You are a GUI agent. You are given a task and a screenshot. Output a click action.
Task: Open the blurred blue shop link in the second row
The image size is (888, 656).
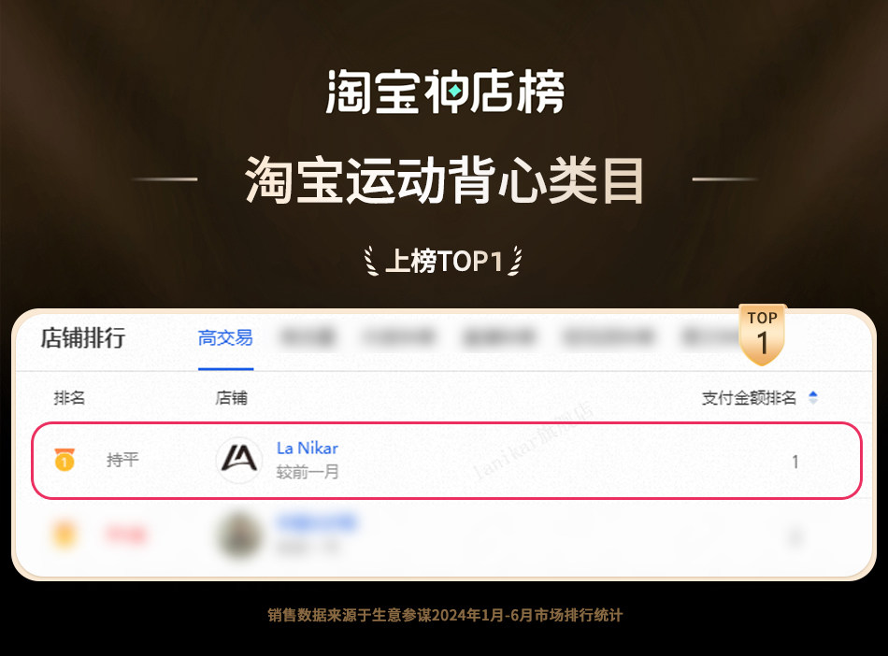[x=317, y=521]
